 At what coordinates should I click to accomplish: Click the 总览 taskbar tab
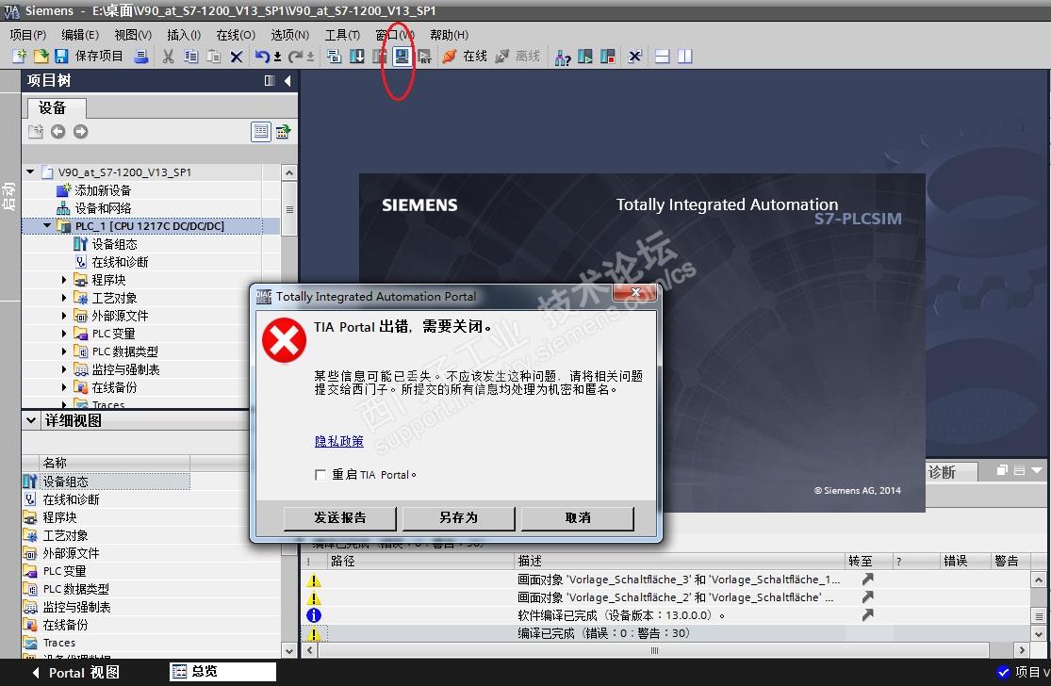222,671
